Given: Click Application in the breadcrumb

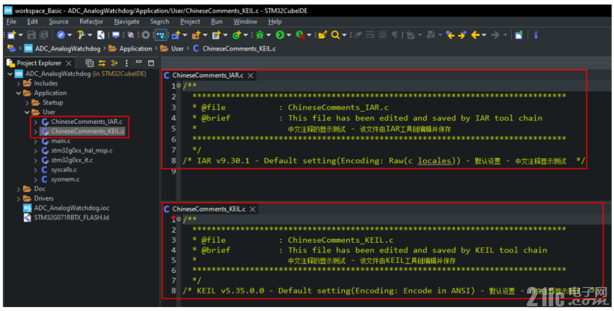Looking at the screenshot, I should [x=135, y=48].
